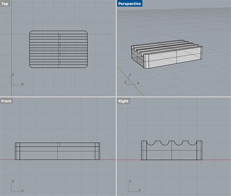Activate the Perspective viewport title label
This screenshot has width=231, height=196.
130,3
